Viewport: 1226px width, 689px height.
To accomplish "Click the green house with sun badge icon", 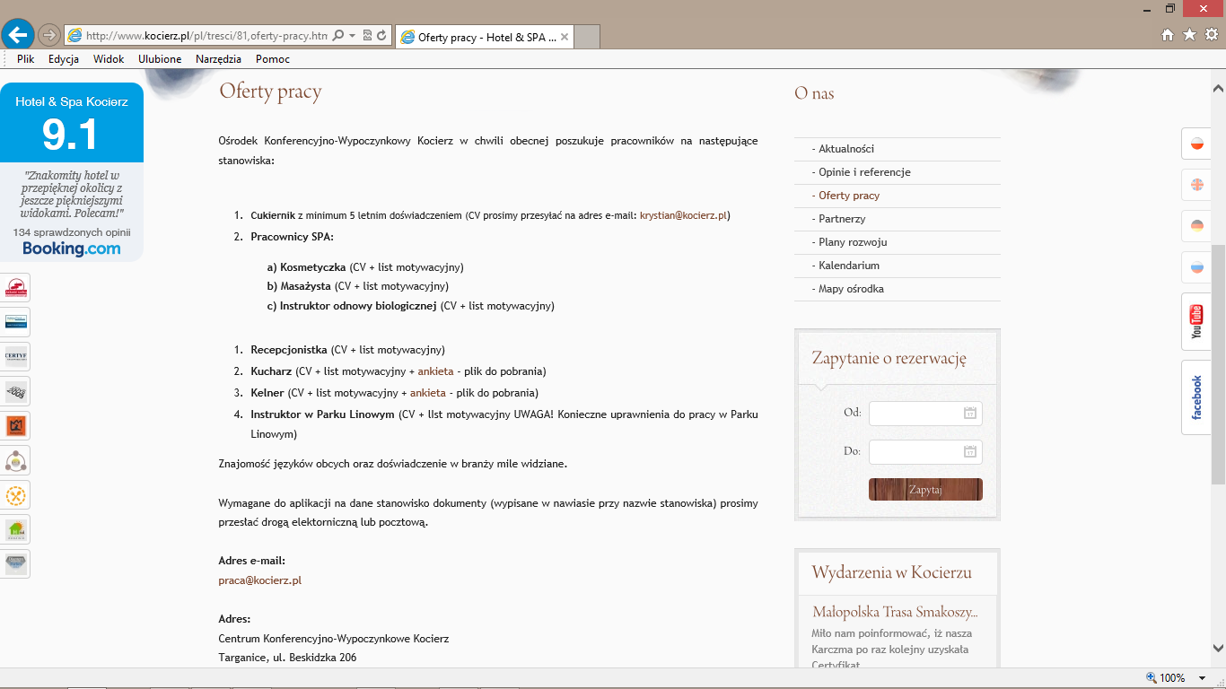I will [15, 529].
